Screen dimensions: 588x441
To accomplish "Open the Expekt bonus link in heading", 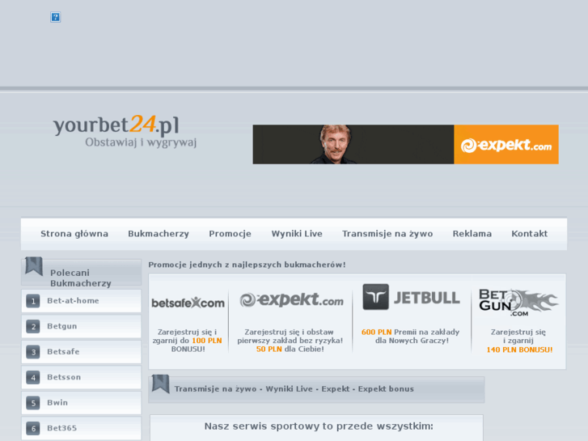I will tap(386, 389).
